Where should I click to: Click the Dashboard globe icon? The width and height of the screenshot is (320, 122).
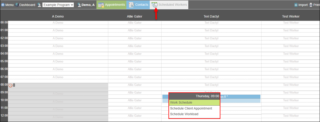[17, 5]
